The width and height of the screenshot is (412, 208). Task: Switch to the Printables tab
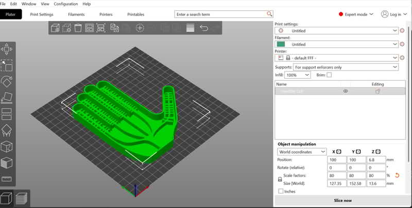[135, 14]
